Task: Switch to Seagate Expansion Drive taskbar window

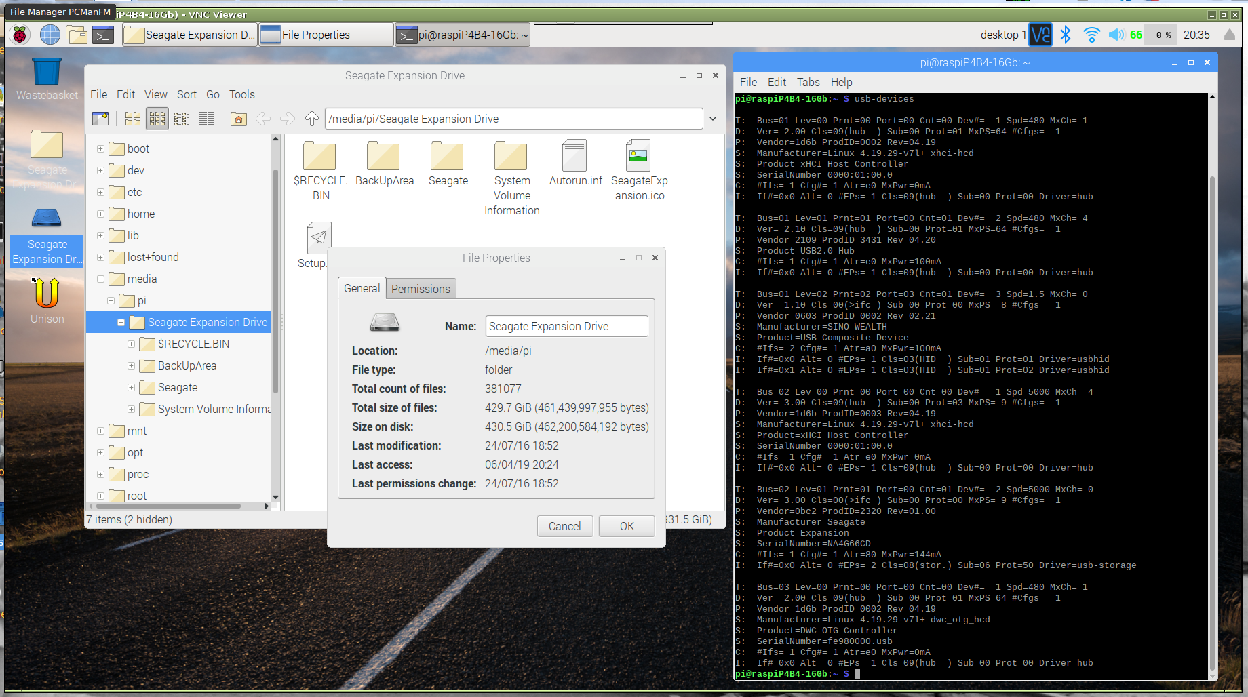Action: 190,35
